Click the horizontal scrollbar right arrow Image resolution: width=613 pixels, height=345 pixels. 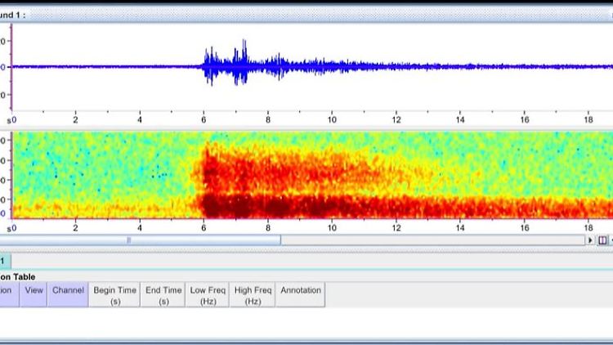(590, 240)
